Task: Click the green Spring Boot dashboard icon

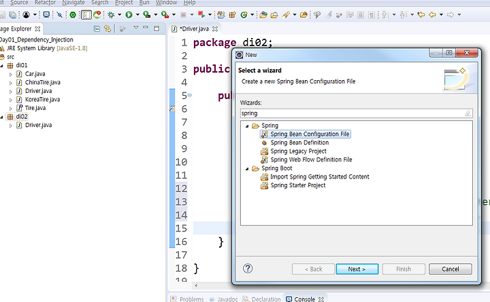Action: (x=73, y=15)
